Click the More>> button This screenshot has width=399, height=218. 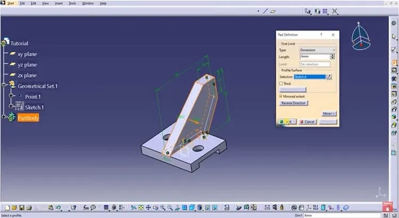tap(329, 113)
